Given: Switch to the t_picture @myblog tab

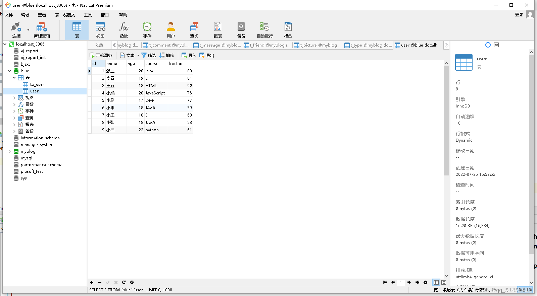Looking at the screenshot, I should coord(318,45).
